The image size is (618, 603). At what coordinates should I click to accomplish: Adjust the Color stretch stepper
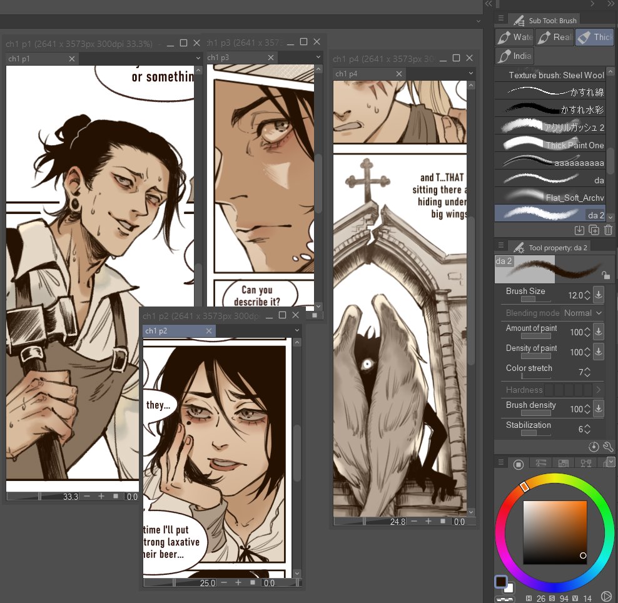587,372
